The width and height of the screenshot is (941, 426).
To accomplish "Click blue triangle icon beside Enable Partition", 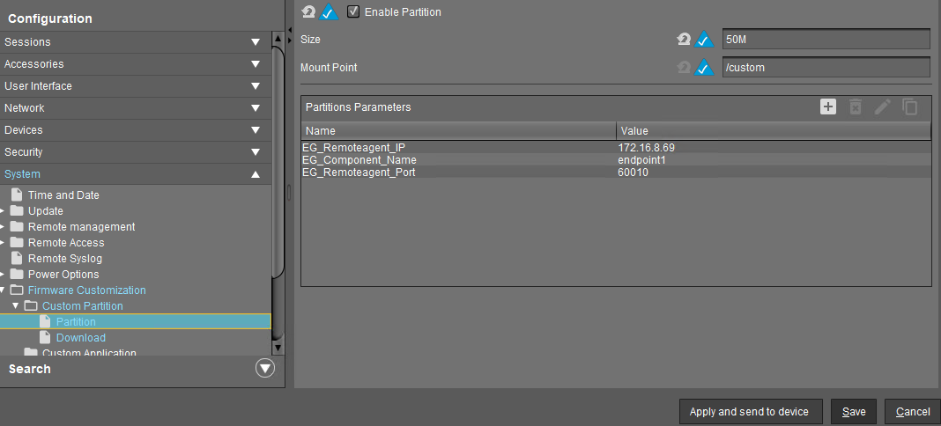I will tap(329, 12).
